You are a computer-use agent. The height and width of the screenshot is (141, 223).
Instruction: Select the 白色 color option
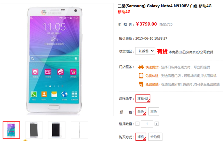(x=141, y=111)
